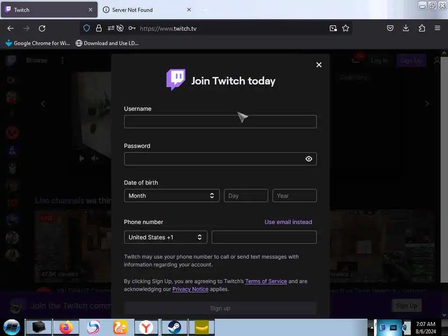Viewport: 448px width, 336px height.
Task: Bookmark this page with the star icon
Action: coord(346,28)
